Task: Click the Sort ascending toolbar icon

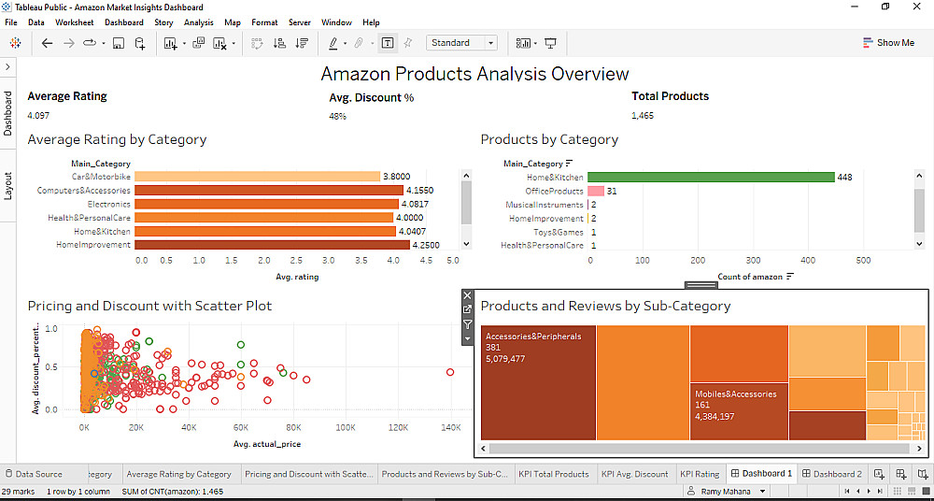Action: click(279, 43)
